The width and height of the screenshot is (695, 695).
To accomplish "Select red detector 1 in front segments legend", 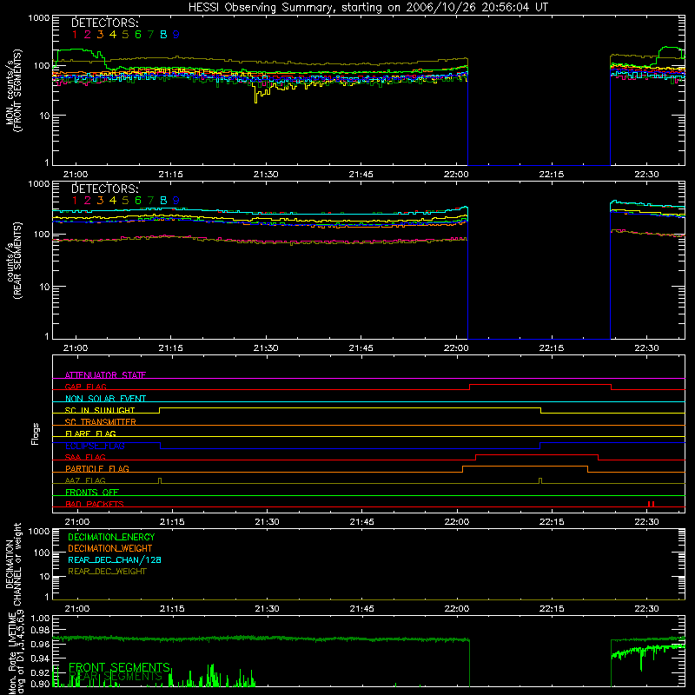I will coord(75,34).
